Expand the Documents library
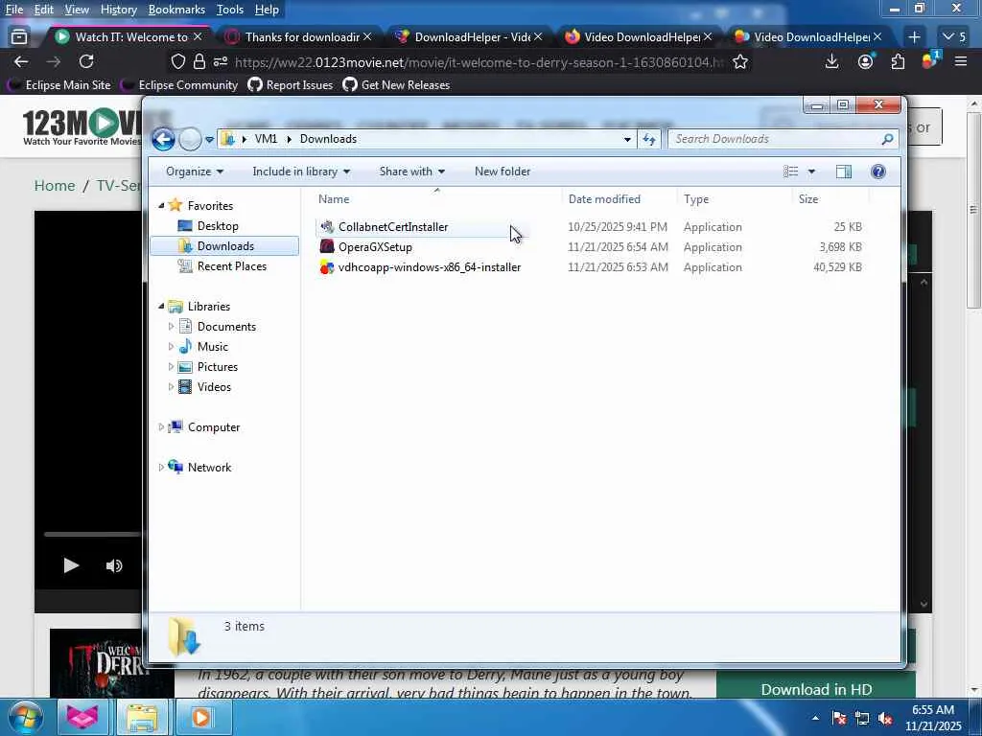The image size is (982, 736). tap(171, 326)
